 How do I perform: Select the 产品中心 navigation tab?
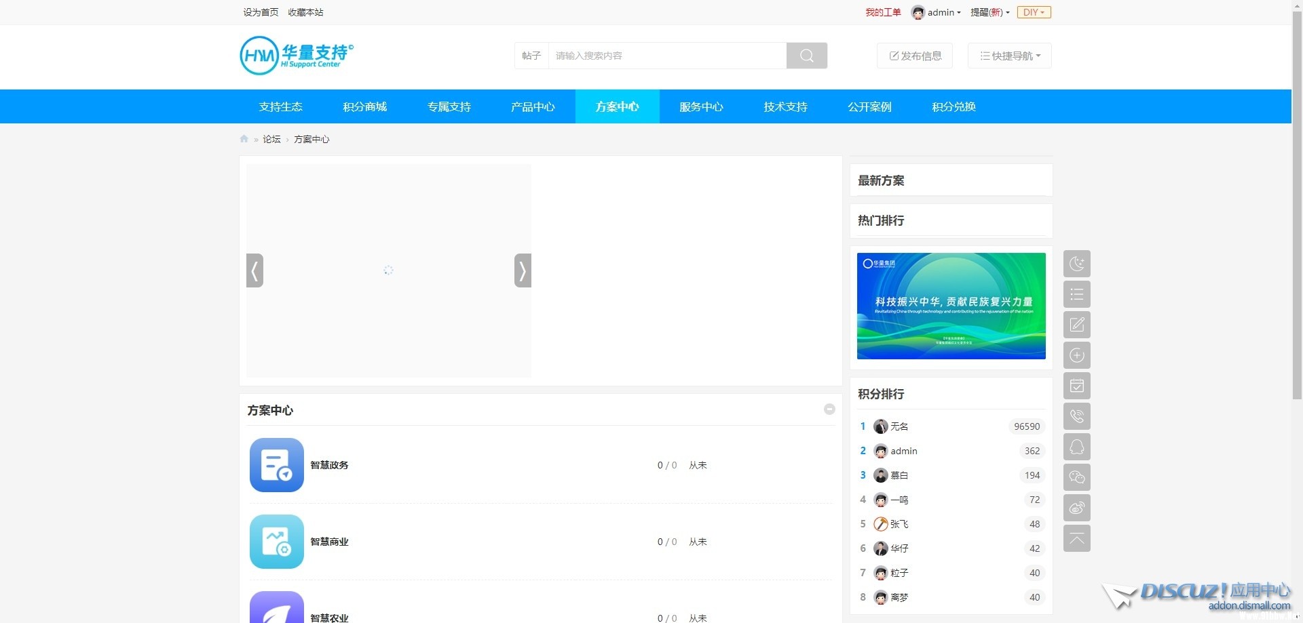[533, 106]
